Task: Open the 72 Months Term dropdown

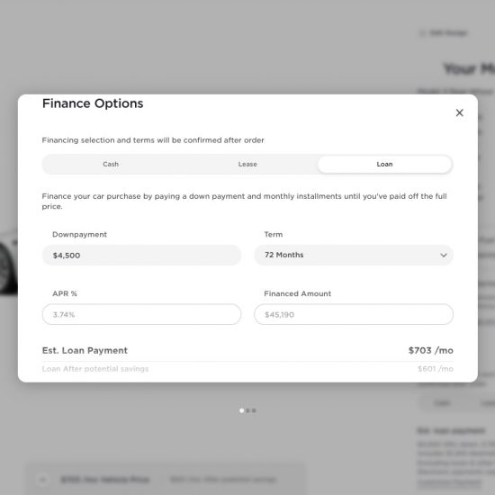Action: [354, 255]
